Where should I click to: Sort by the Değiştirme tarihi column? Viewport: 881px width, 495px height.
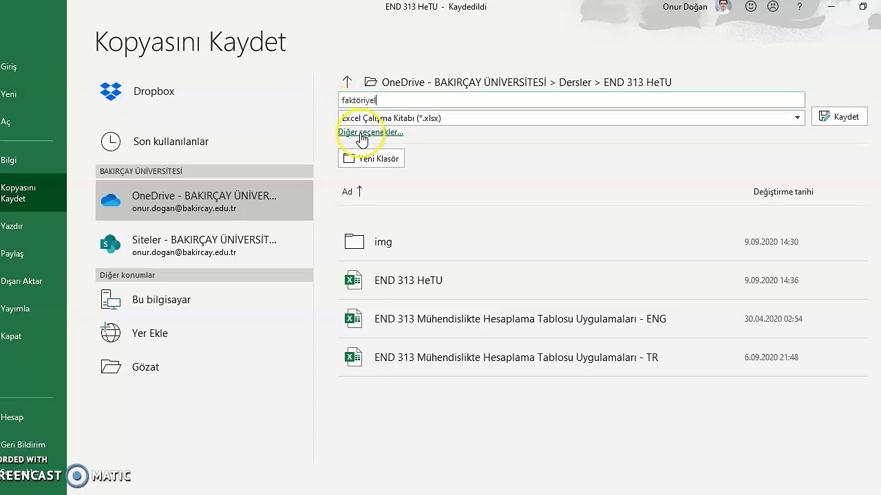click(783, 192)
